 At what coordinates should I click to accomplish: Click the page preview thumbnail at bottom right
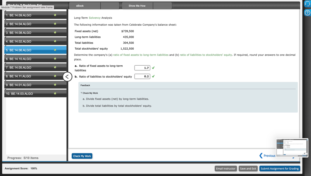(x=292, y=147)
